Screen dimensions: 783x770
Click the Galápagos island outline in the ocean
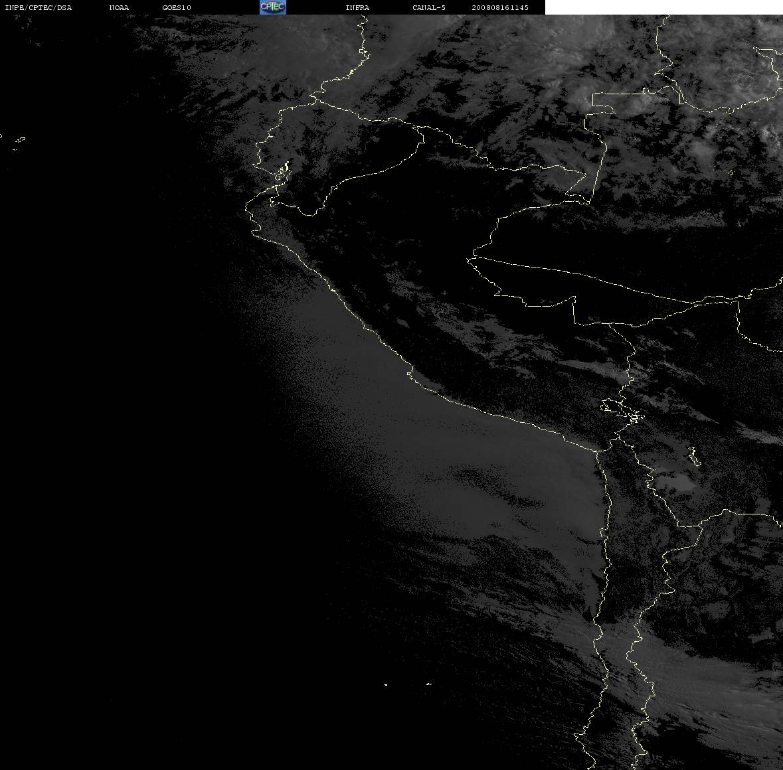[x=19, y=140]
